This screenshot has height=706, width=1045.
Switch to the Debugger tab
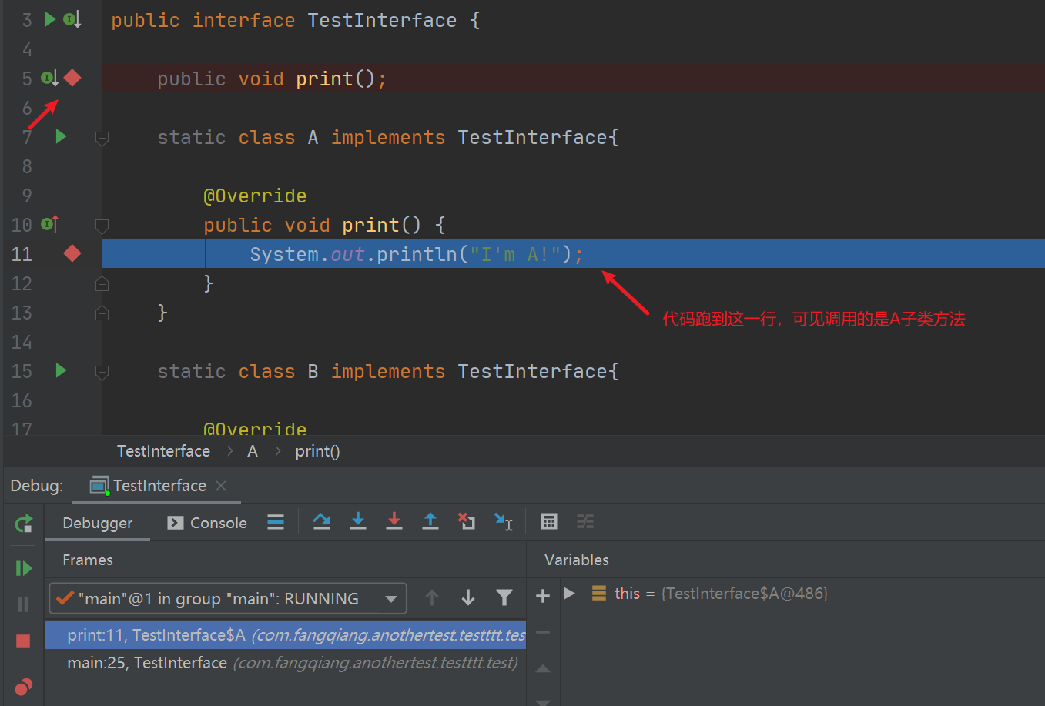97,523
